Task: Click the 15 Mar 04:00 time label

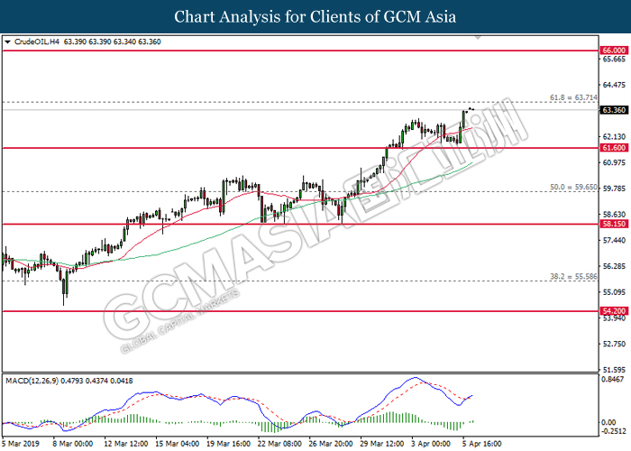Action: (x=177, y=444)
